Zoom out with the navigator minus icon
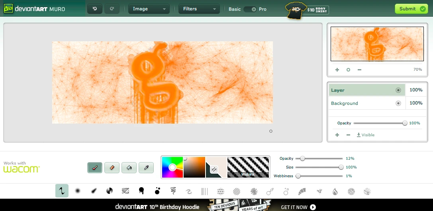 point(359,70)
